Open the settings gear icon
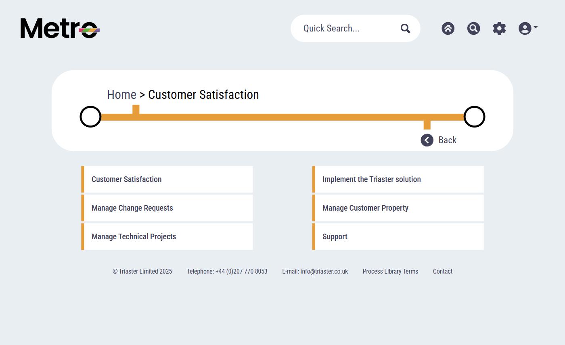Image resolution: width=565 pixels, height=345 pixels. (x=499, y=28)
